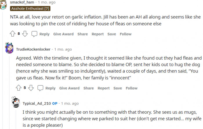Image resolution: width=203 pixels, height=129 pixels.
Task: Follow smackof_ham's comment thread
Action: click(x=126, y=34)
